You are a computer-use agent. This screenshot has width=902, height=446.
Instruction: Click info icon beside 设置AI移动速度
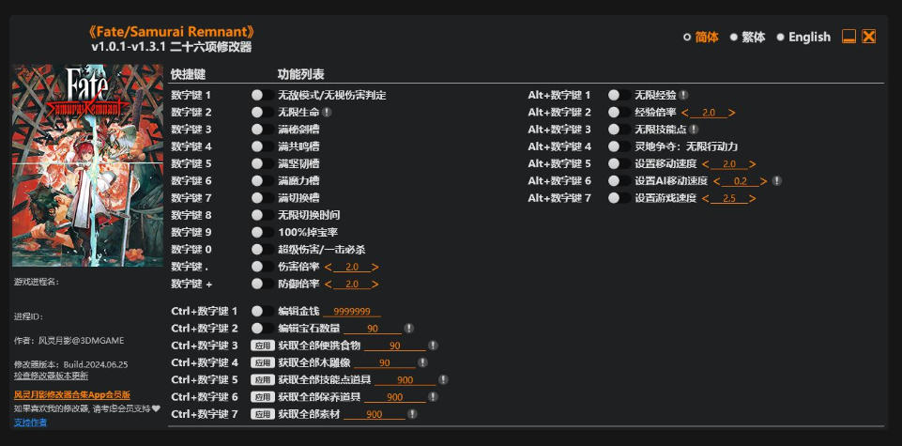coord(776,180)
